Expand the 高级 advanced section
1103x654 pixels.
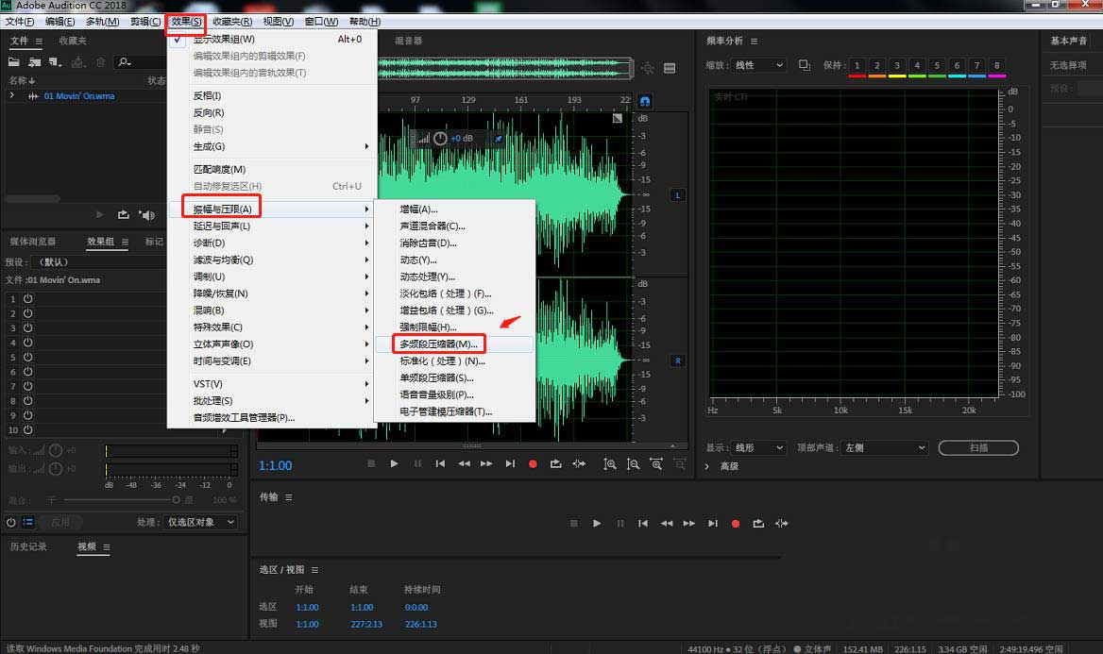pyautogui.click(x=708, y=466)
